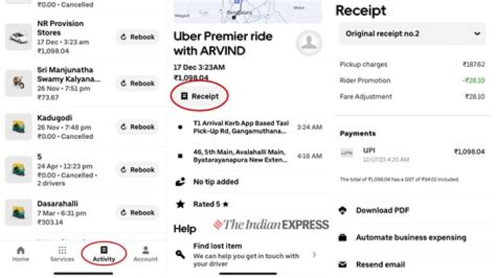The height and width of the screenshot is (278, 496).
Task: Rebook the NR Provision Stores ride
Action: pos(138,37)
